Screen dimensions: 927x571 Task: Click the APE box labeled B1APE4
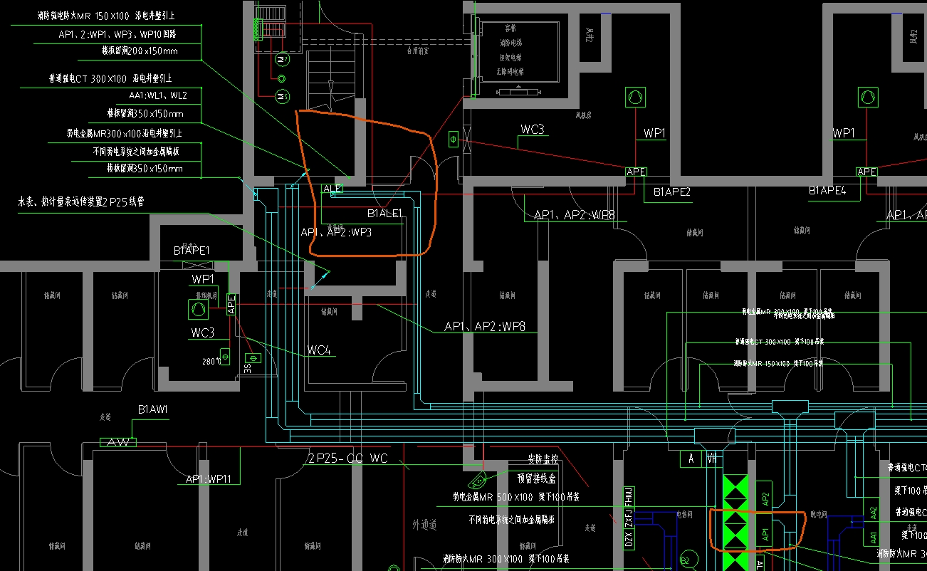[x=866, y=172]
